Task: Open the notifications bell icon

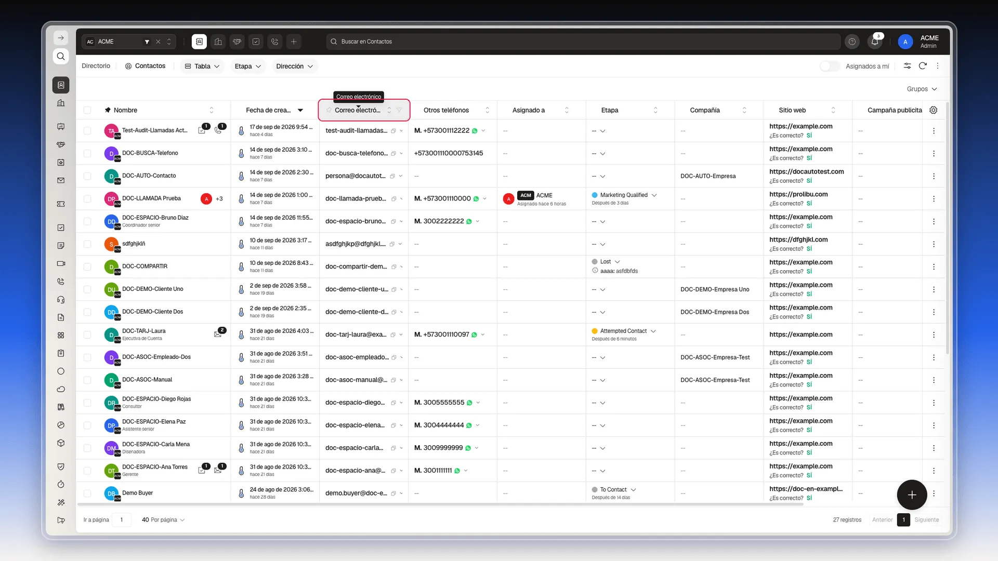Action: point(875,42)
